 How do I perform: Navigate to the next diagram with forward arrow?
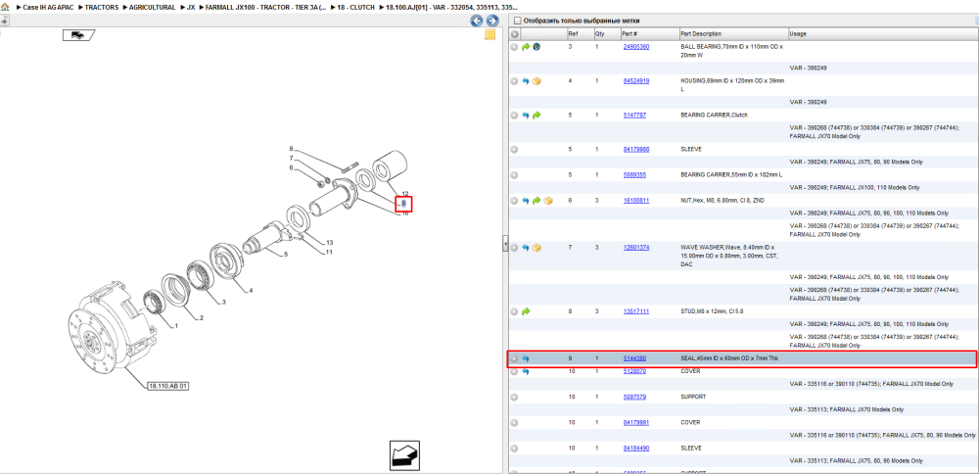492,21
